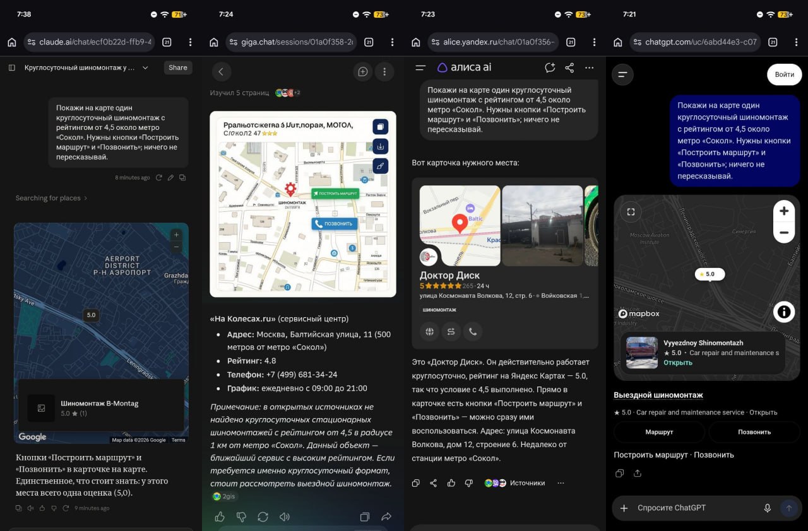This screenshot has height=531, width=808.
Task: Open the Alice AI hamburger menu
Action: [x=420, y=67]
